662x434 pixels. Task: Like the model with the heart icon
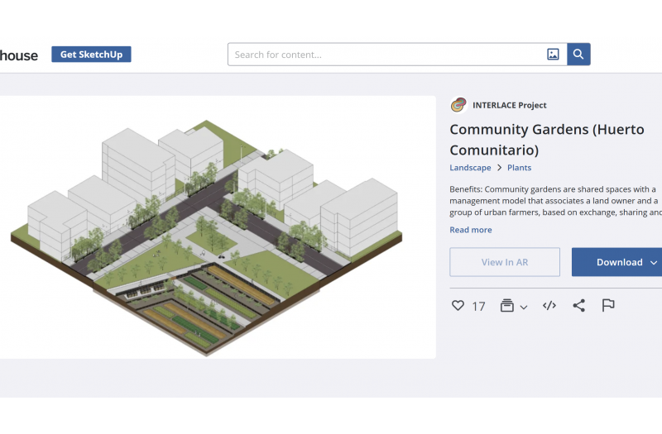pyautogui.click(x=458, y=305)
